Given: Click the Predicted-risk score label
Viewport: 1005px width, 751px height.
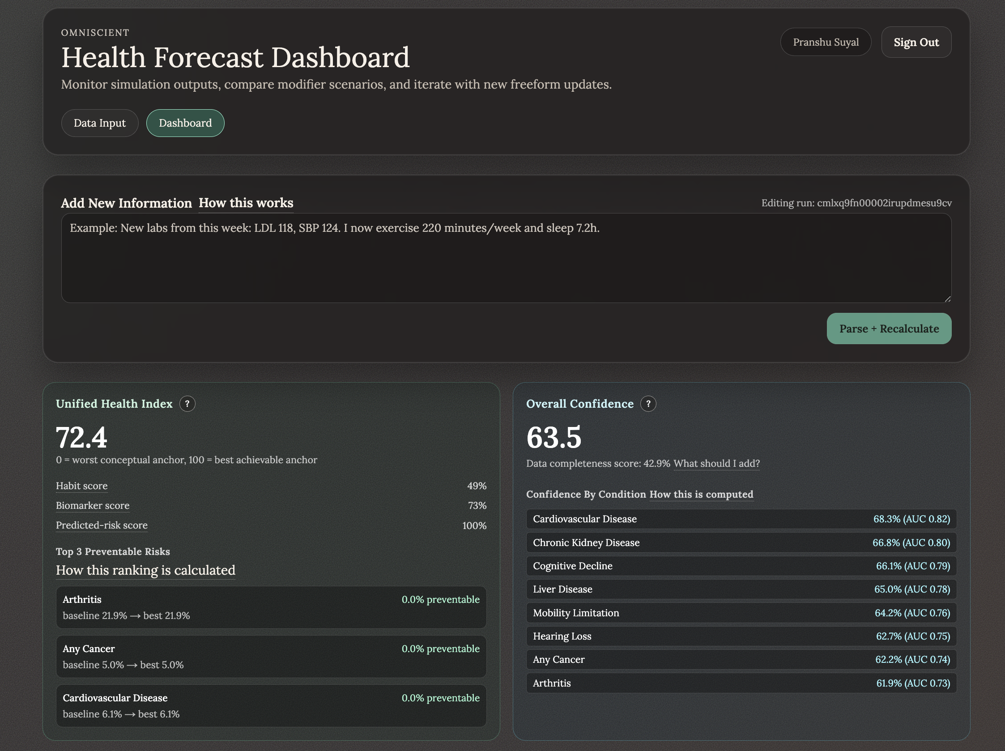Looking at the screenshot, I should coord(102,525).
